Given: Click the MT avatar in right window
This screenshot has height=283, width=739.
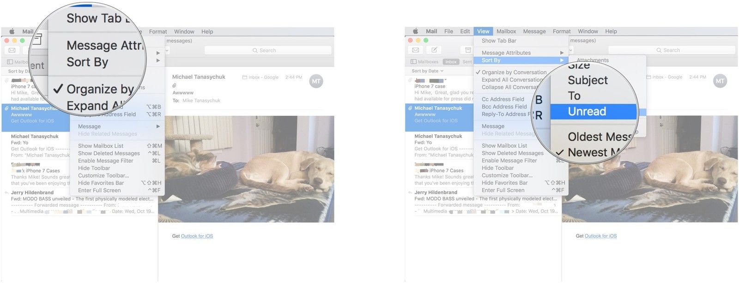Looking at the screenshot, I should coord(720,81).
